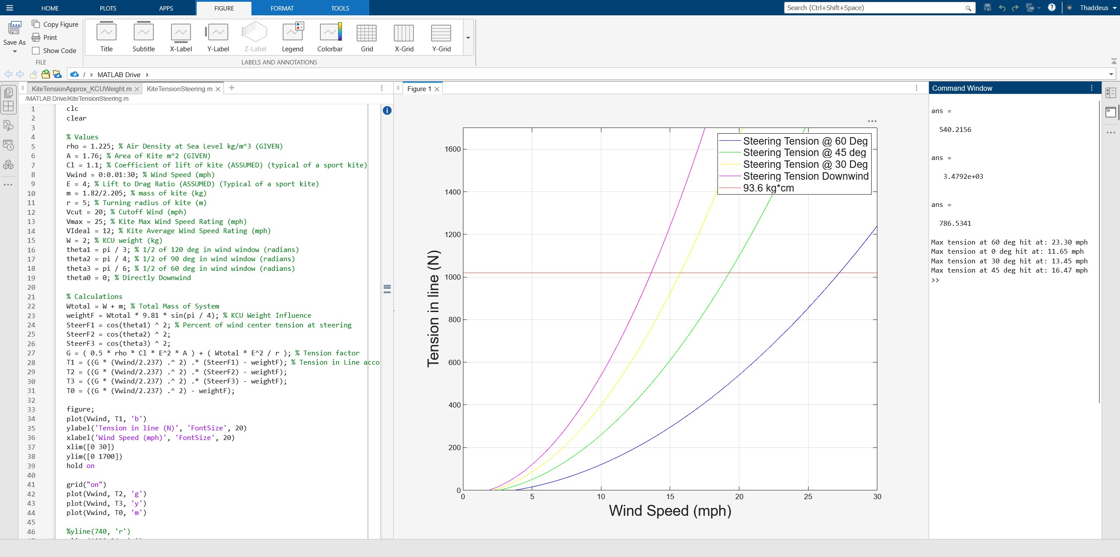The width and height of the screenshot is (1120, 557).
Task: Open the Files panel in left sidebar
Action: coord(8,92)
